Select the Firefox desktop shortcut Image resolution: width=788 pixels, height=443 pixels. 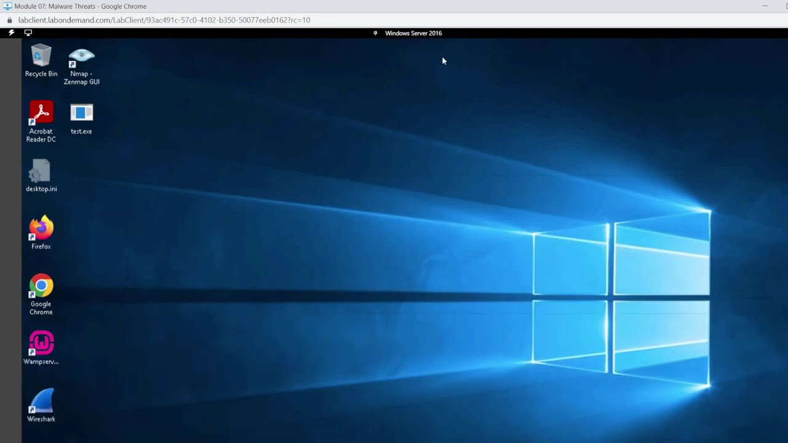point(41,233)
